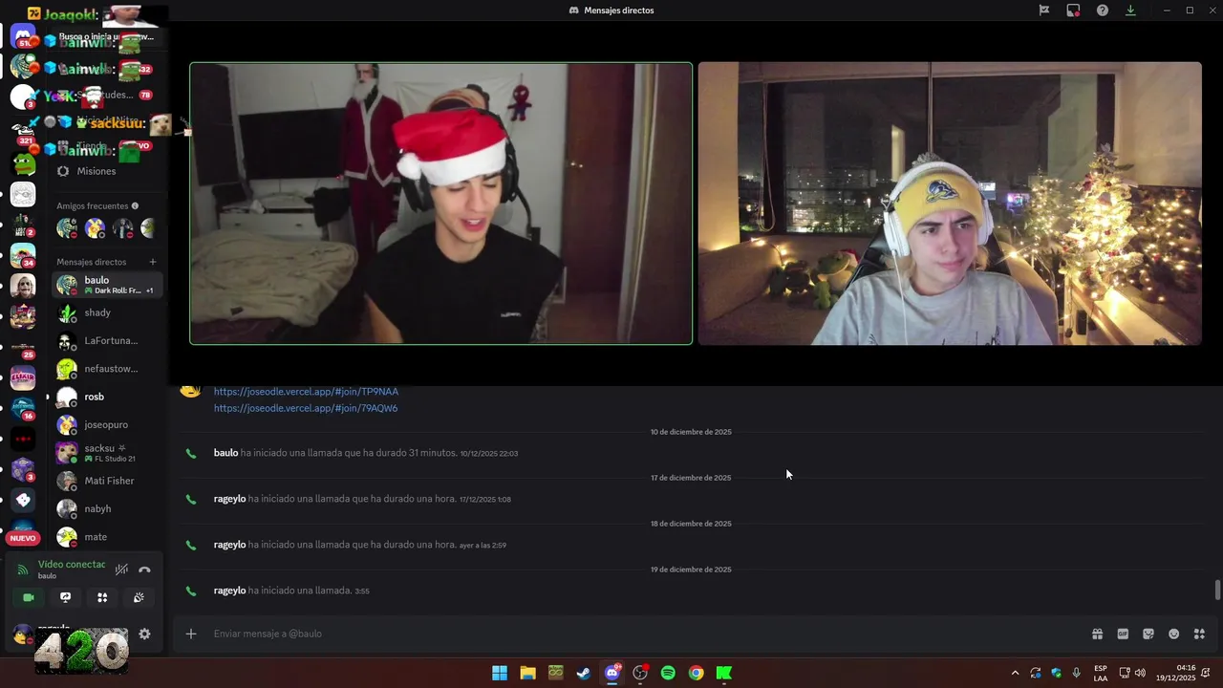The image size is (1223, 688).
Task: Click the message list scrollbar
Action: [x=1217, y=591]
